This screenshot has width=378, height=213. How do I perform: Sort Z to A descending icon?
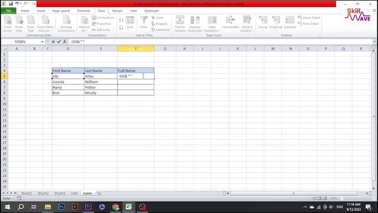click(121, 28)
